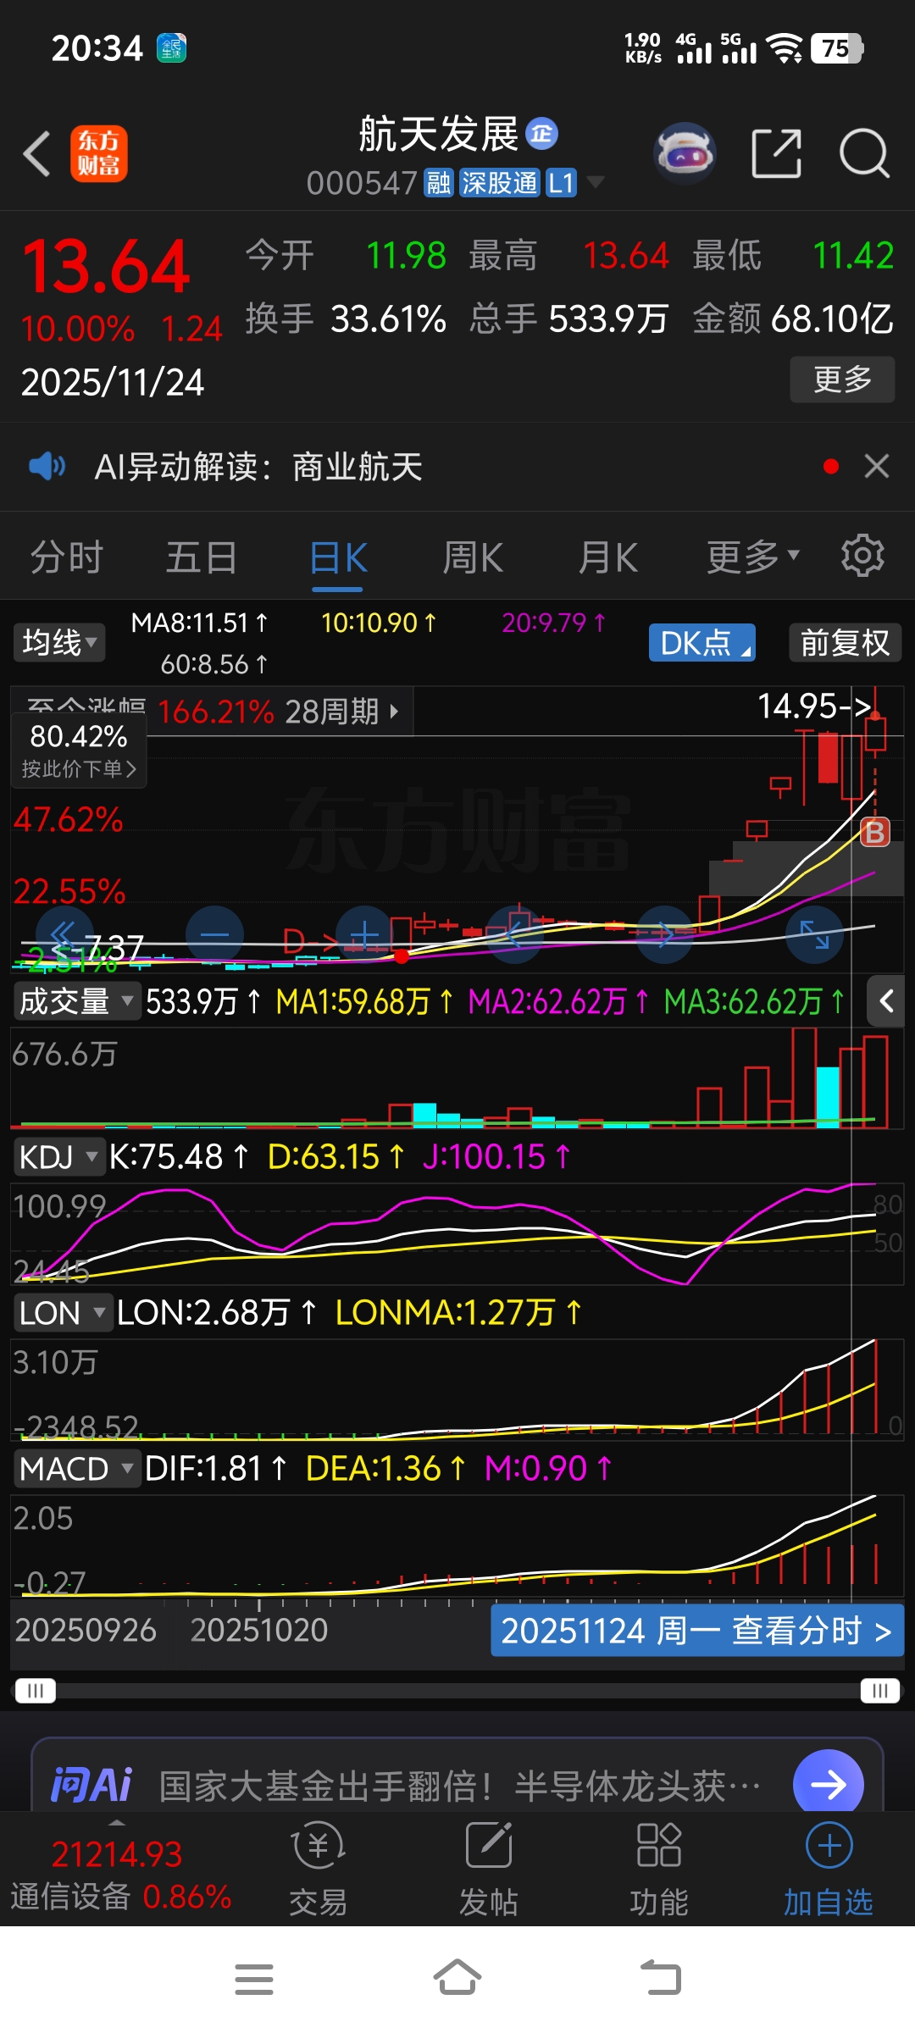Open the search magnifier
The width and height of the screenshot is (915, 2033).
coord(864,154)
